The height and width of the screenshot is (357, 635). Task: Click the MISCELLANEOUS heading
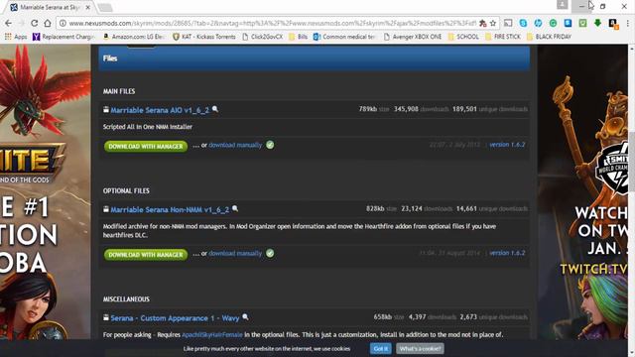126,299
